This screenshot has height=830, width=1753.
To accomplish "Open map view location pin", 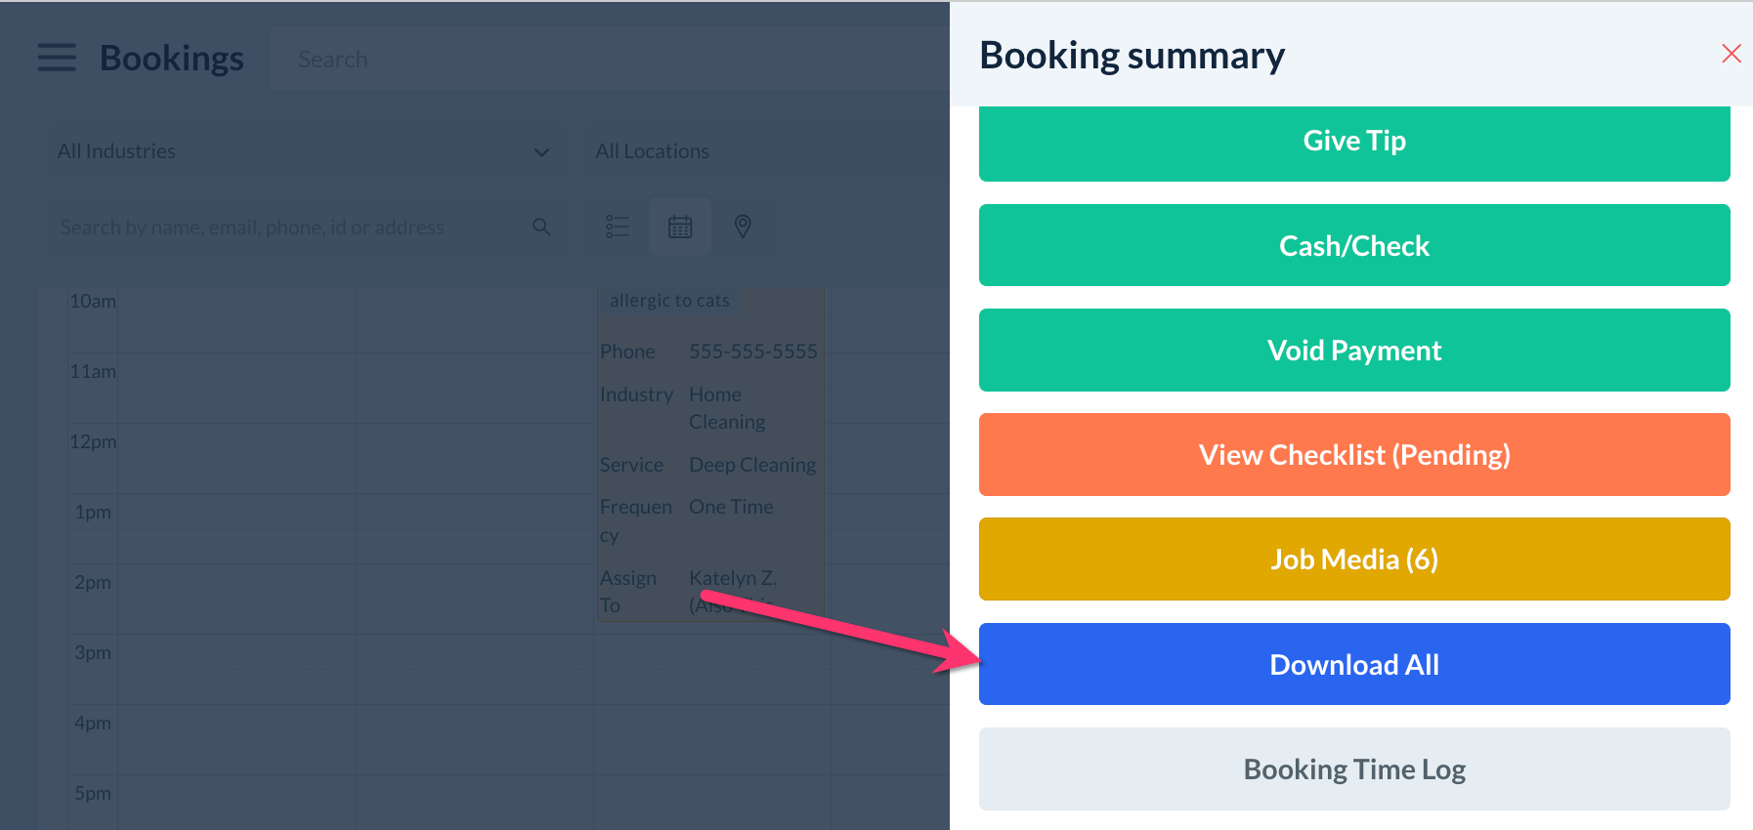I will (x=743, y=227).
